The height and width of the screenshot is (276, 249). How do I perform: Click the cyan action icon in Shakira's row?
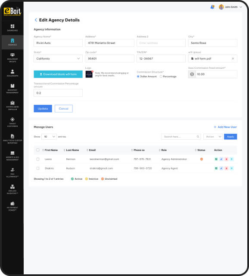click(x=232, y=168)
